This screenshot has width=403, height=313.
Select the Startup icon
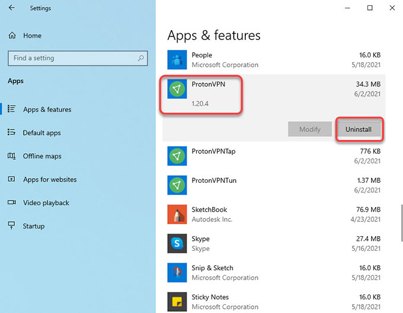click(x=12, y=225)
